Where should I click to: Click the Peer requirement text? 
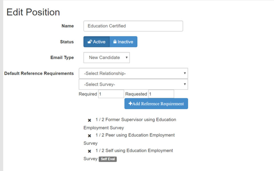[135, 135]
